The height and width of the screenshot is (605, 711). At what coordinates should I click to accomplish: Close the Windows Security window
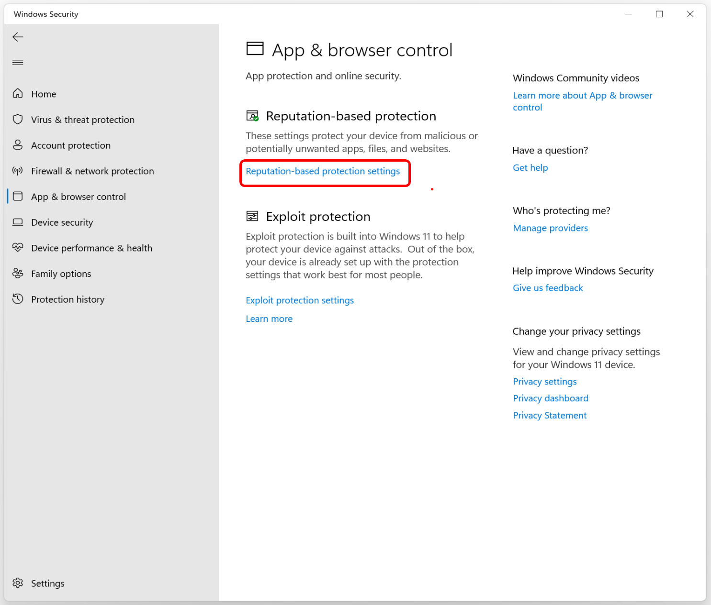click(x=690, y=14)
